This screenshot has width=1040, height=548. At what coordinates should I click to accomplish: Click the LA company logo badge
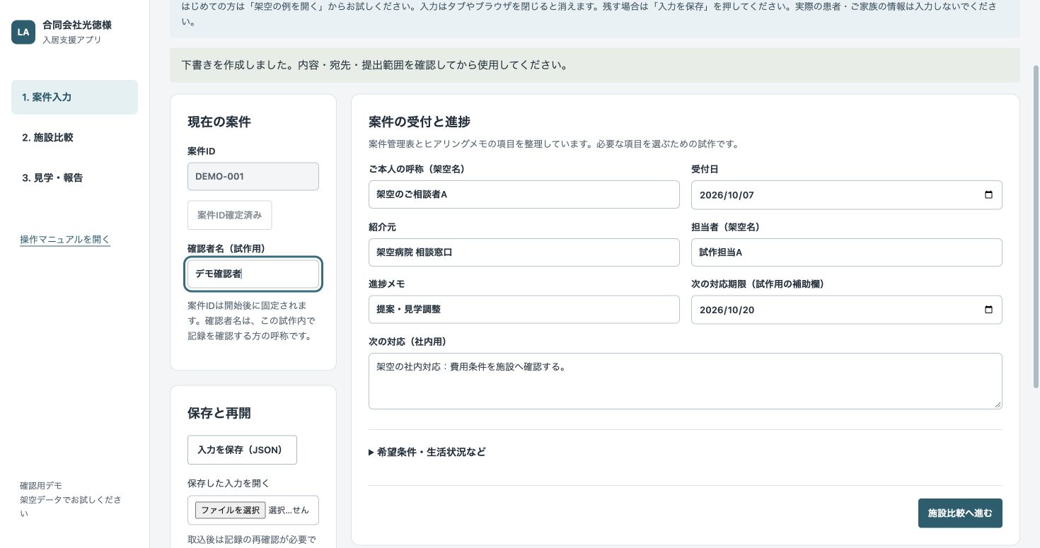click(23, 32)
